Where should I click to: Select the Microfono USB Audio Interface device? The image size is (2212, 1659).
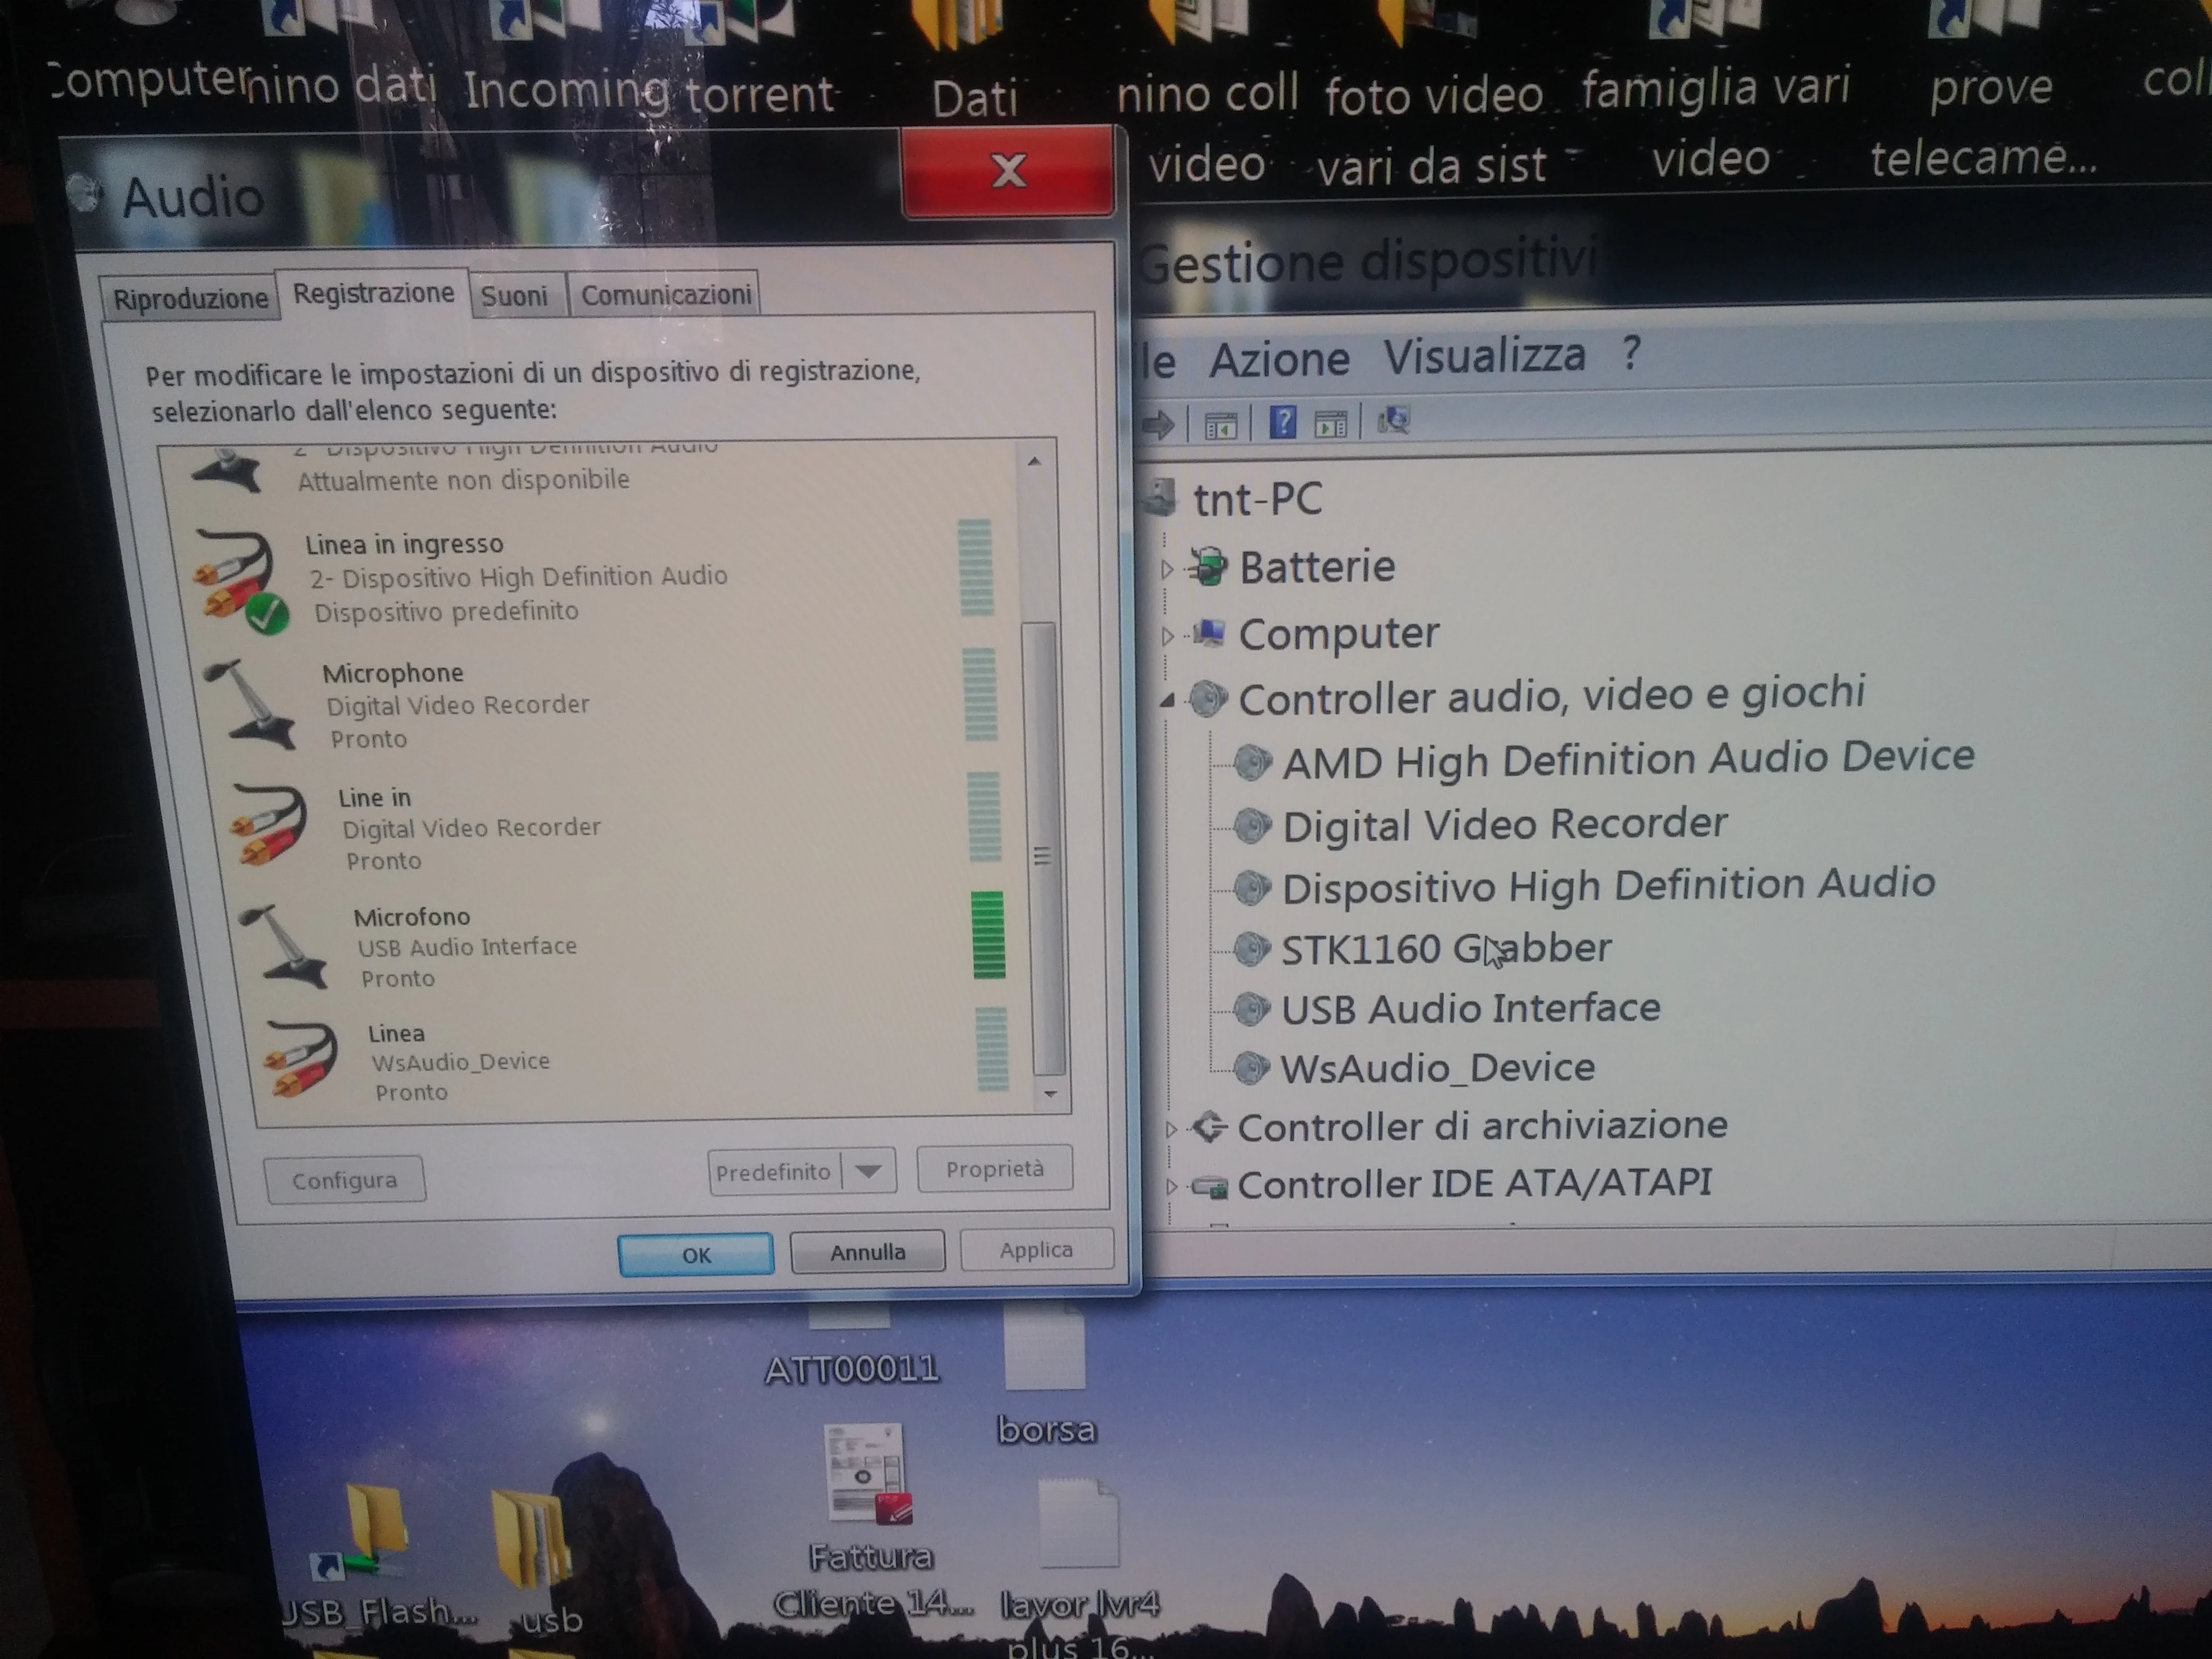point(466,946)
